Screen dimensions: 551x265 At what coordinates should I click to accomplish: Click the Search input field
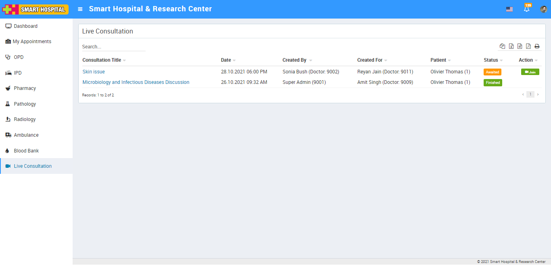pyautogui.click(x=113, y=47)
